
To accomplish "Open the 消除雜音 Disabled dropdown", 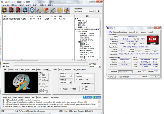I will 66,82.
